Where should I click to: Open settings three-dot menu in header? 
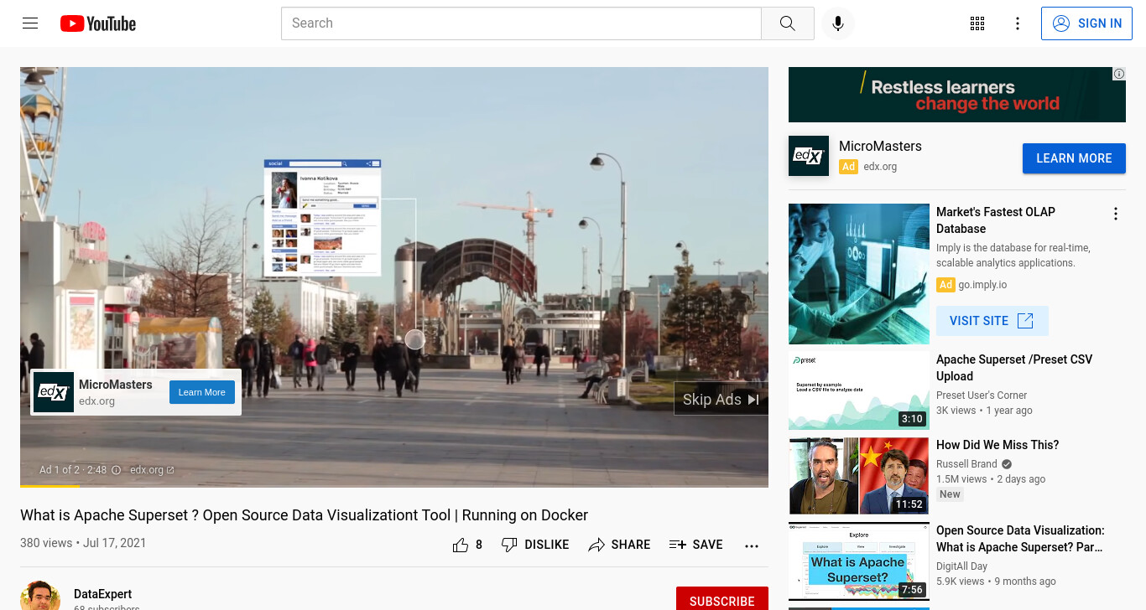[1018, 23]
